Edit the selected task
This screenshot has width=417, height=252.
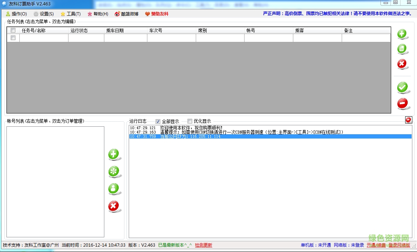402,49
